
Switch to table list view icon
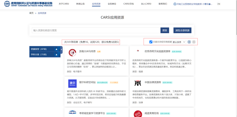pyautogui.click(x=194, y=42)
